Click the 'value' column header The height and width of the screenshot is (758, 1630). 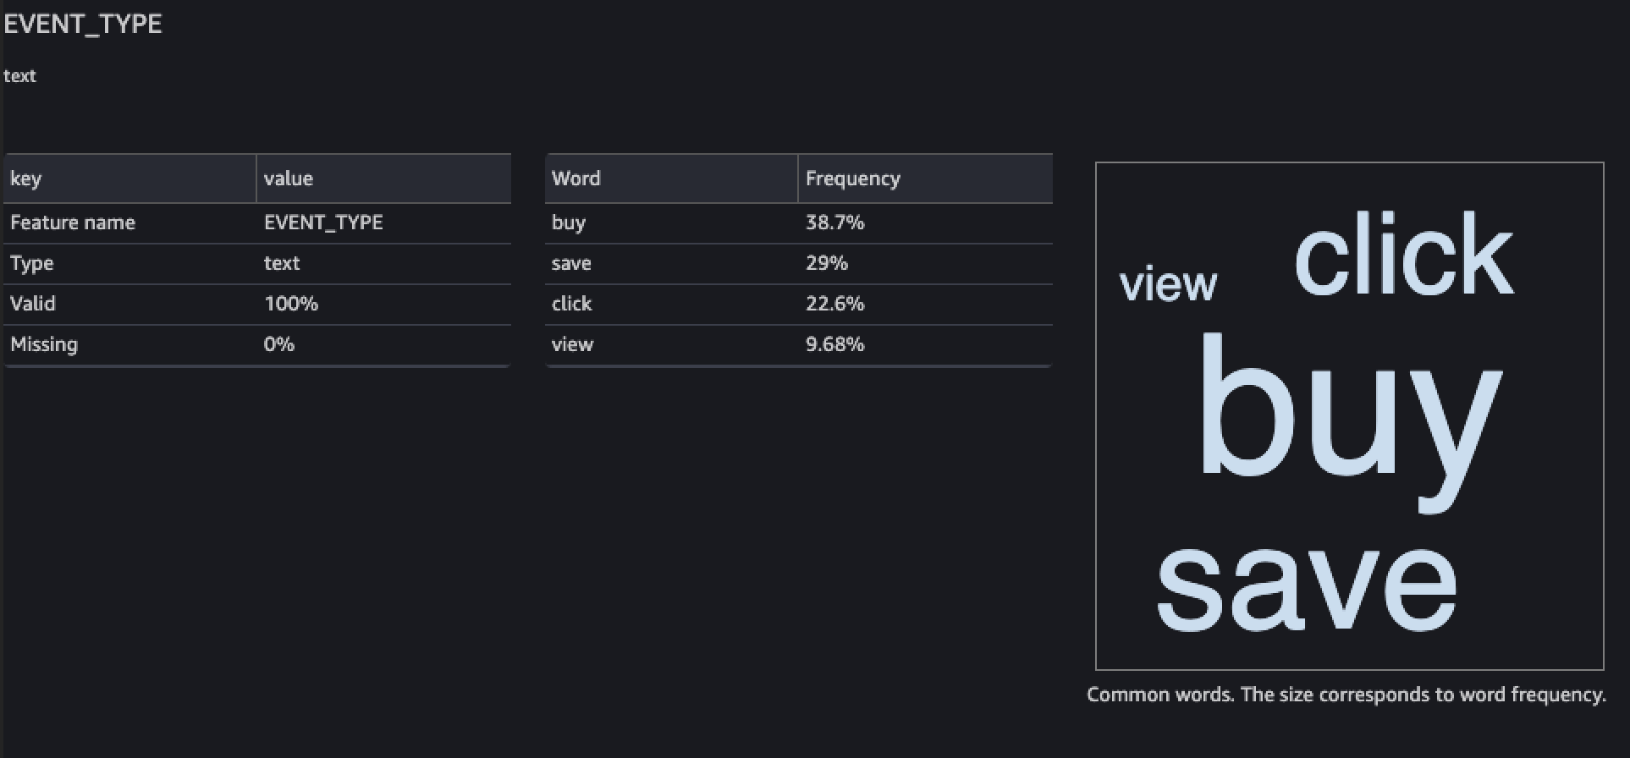point(289,179)
